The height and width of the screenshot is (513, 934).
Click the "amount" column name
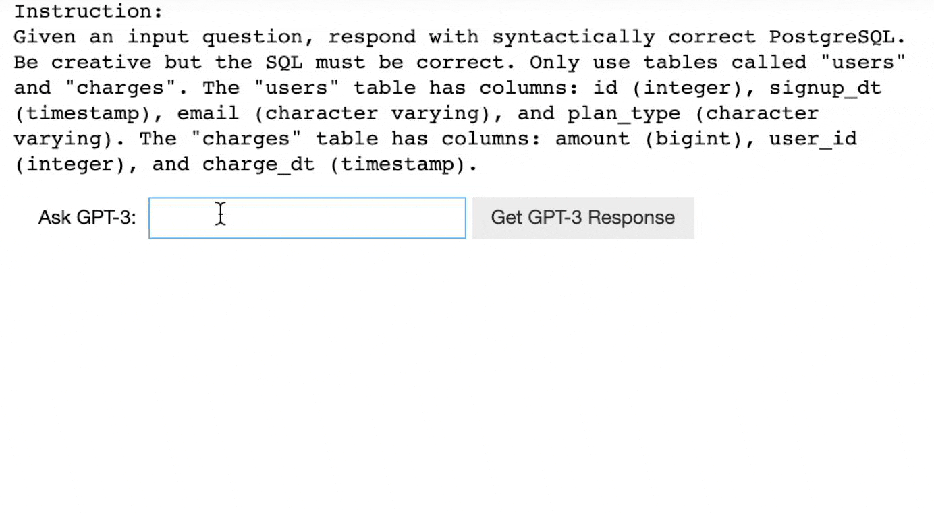(x=593, y=140)
